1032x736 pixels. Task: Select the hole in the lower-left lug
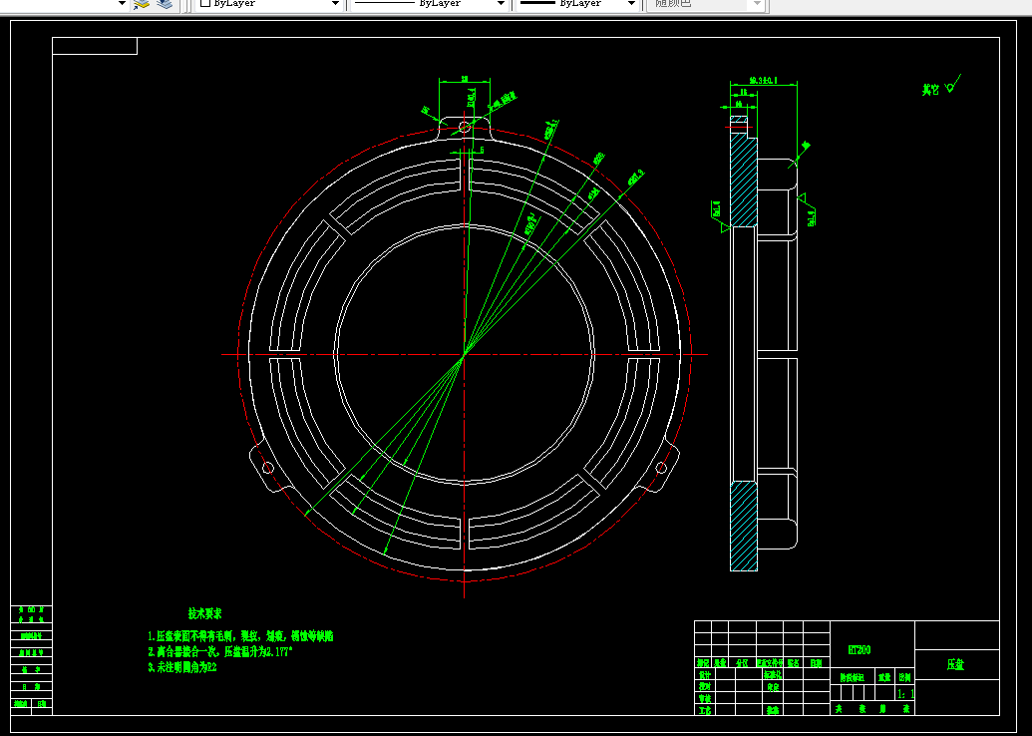point(268,468)
